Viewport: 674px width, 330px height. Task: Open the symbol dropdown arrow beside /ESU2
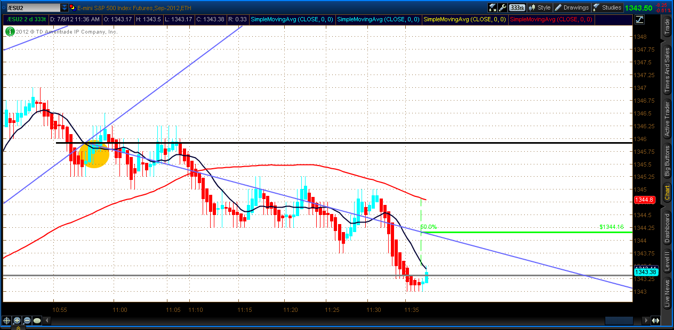[64, 7]
